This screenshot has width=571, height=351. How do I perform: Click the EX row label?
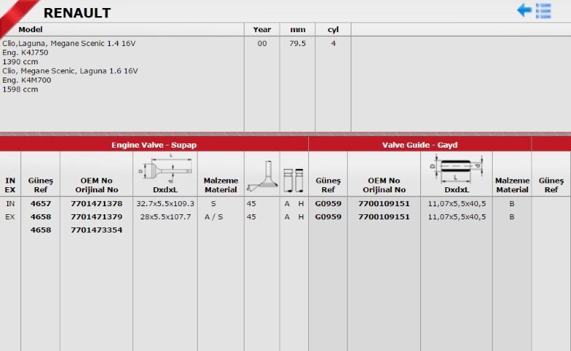click(10, 216)
